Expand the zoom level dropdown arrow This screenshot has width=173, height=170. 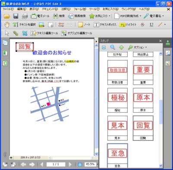97,164
